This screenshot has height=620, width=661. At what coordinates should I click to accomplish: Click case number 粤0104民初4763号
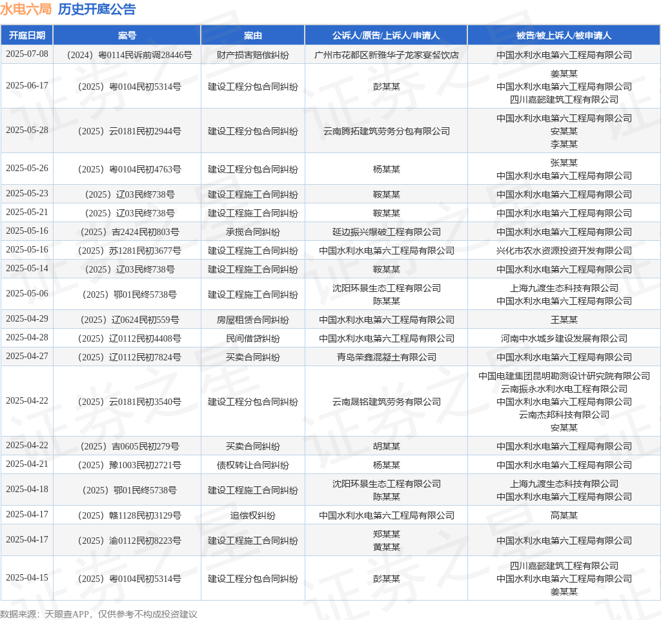(129, 169)
